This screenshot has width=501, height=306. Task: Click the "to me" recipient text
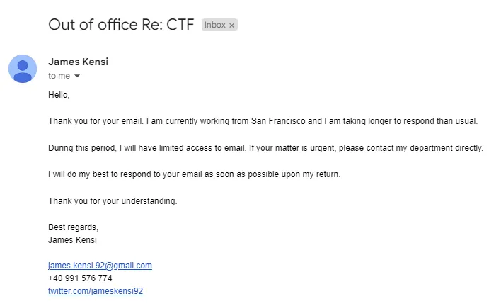(59, 76)
